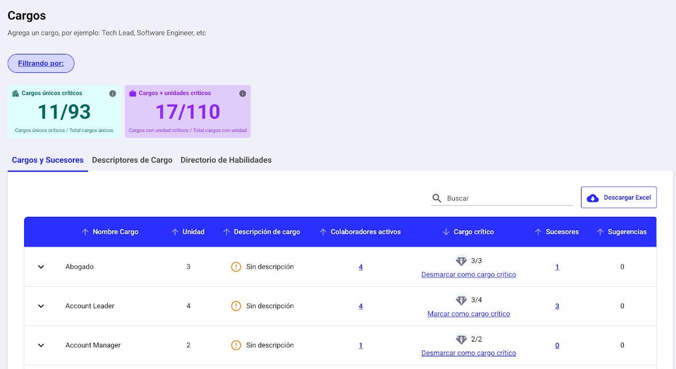Click warning icon in Account Manager row
Image resolution: width=676 pixels, height=369 pixels.
point(236,345)
